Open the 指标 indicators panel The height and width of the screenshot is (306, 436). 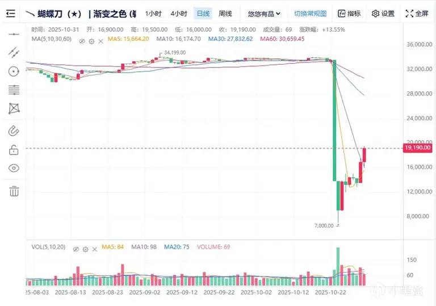click(349, 14)
